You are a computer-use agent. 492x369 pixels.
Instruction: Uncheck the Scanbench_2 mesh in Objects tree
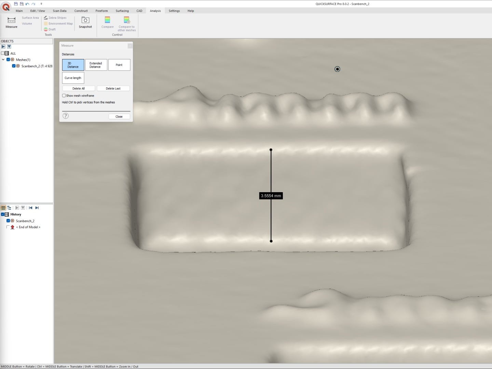coord(14,66)
